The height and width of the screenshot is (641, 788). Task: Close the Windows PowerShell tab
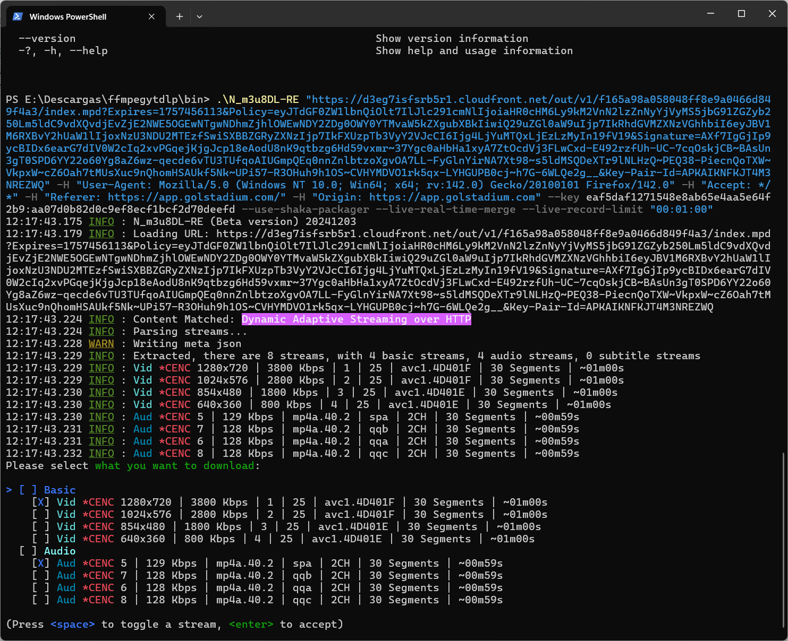click(151, 16)
